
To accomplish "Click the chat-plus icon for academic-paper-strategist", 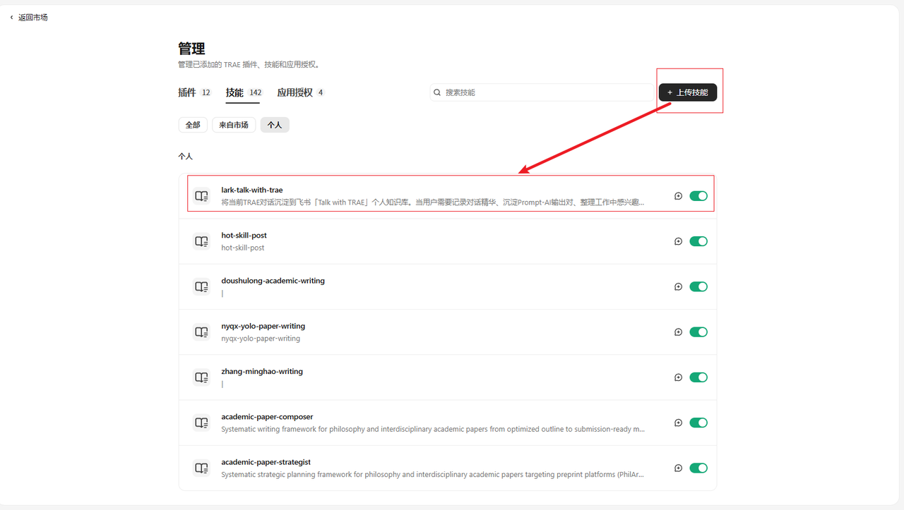I will tap(678, 468).
